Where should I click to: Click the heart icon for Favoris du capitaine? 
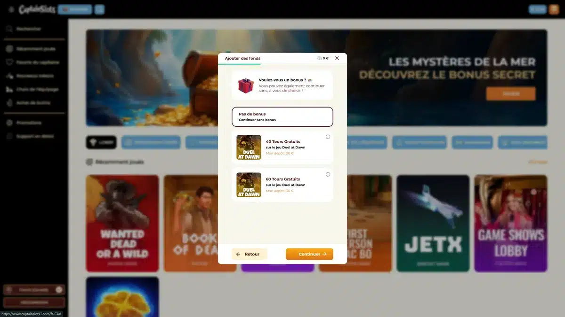pos(9,62)
